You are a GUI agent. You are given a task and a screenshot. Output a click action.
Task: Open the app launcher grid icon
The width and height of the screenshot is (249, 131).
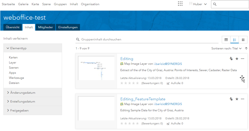pos(180,4)
